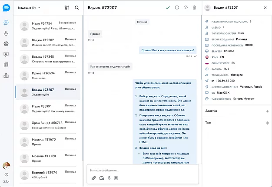Viewport: 272px width, 187px height.
Task: Click the search magnifier above conversation list
Action: pos(77,7)
